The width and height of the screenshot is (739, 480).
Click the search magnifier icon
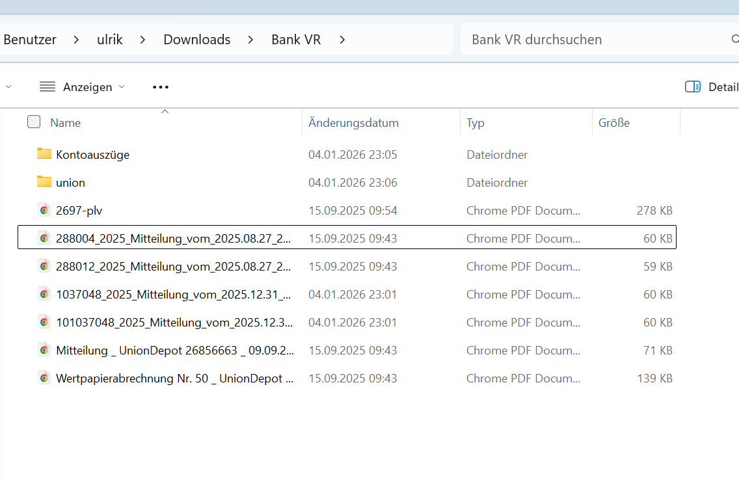click(x=734, y=39)
